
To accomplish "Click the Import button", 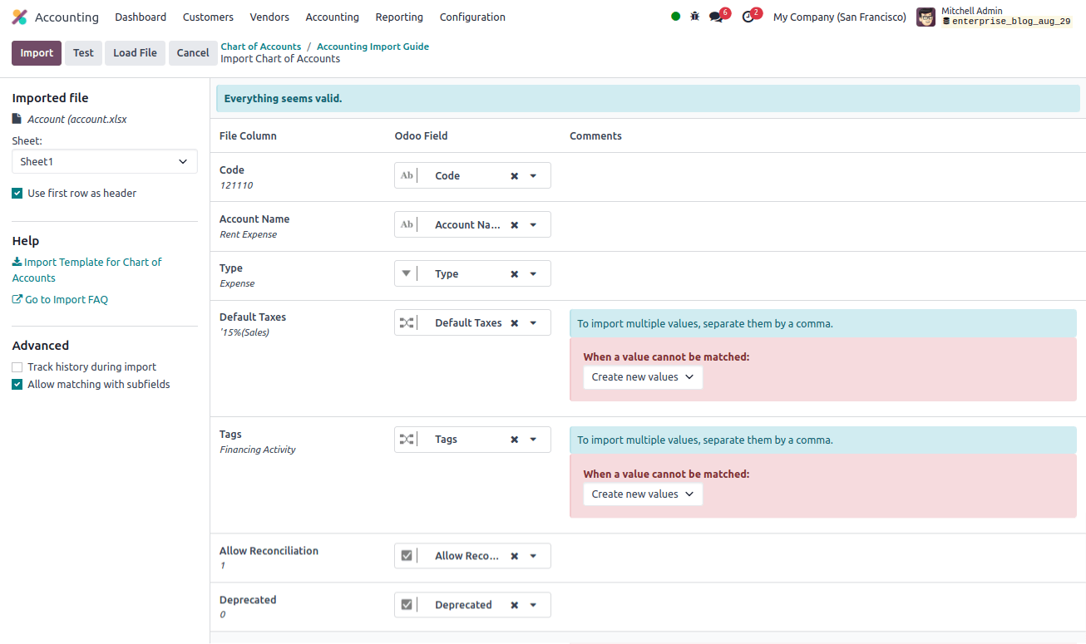I will click(x=37, y=52).
